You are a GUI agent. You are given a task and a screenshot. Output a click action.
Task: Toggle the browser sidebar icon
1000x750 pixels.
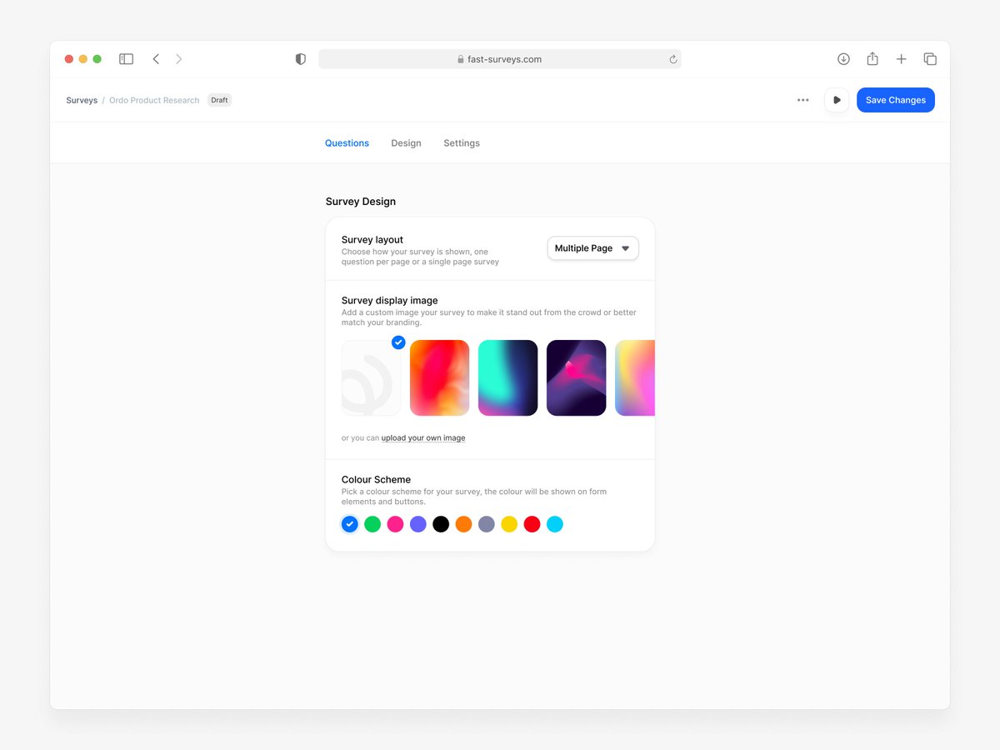(126, 59)
